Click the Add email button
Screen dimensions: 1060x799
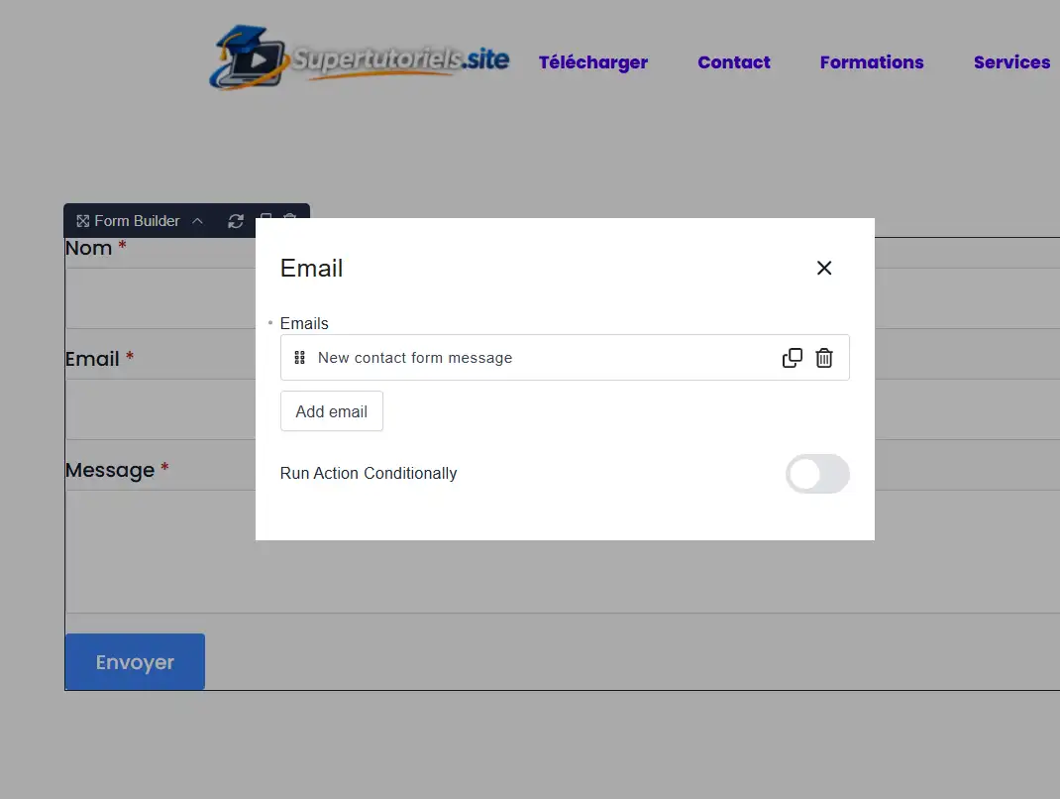331,410
